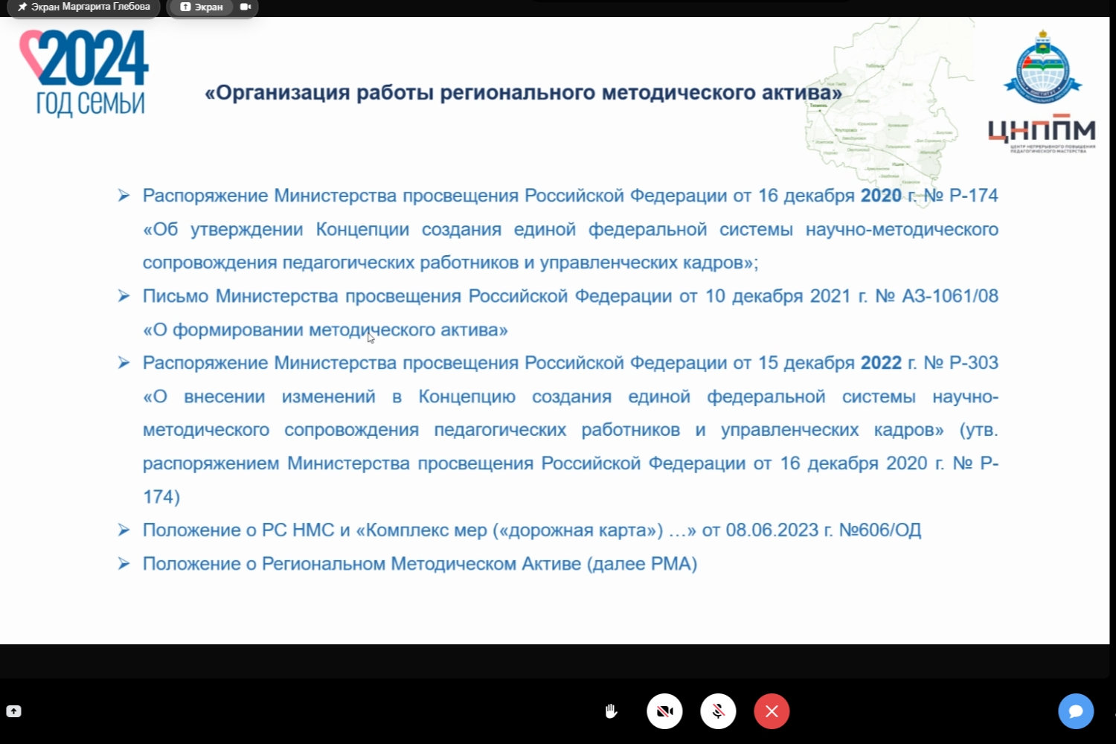Screen dimensions: 1116x744
Task: Click the bold year 2022 in text
Action: 881,363
